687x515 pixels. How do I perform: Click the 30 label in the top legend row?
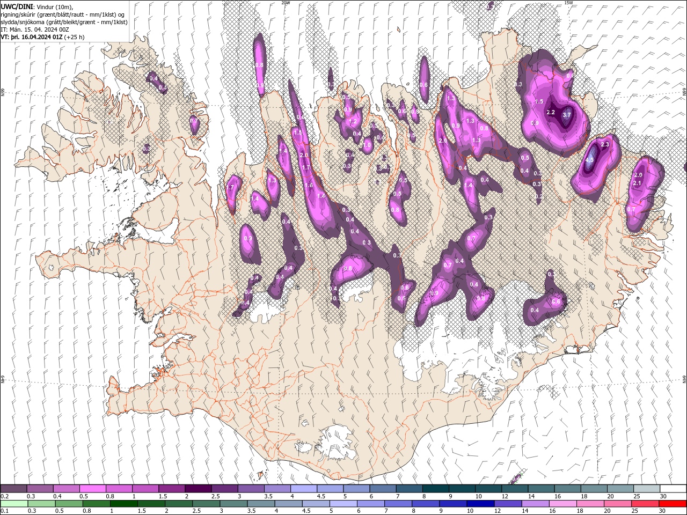663,496
